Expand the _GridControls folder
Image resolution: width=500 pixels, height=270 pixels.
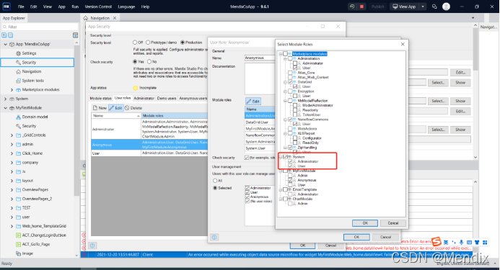coord(12,135)
